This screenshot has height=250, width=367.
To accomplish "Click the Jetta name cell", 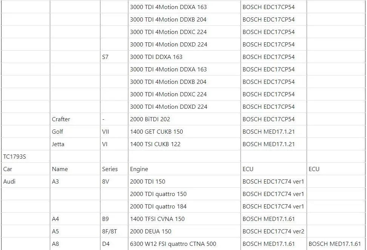I will (75, 144).
